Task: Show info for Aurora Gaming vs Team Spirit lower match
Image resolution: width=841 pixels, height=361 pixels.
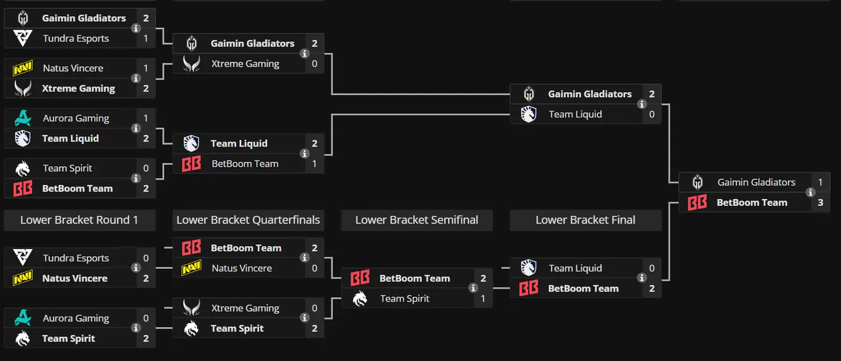Action: (136, 328)
